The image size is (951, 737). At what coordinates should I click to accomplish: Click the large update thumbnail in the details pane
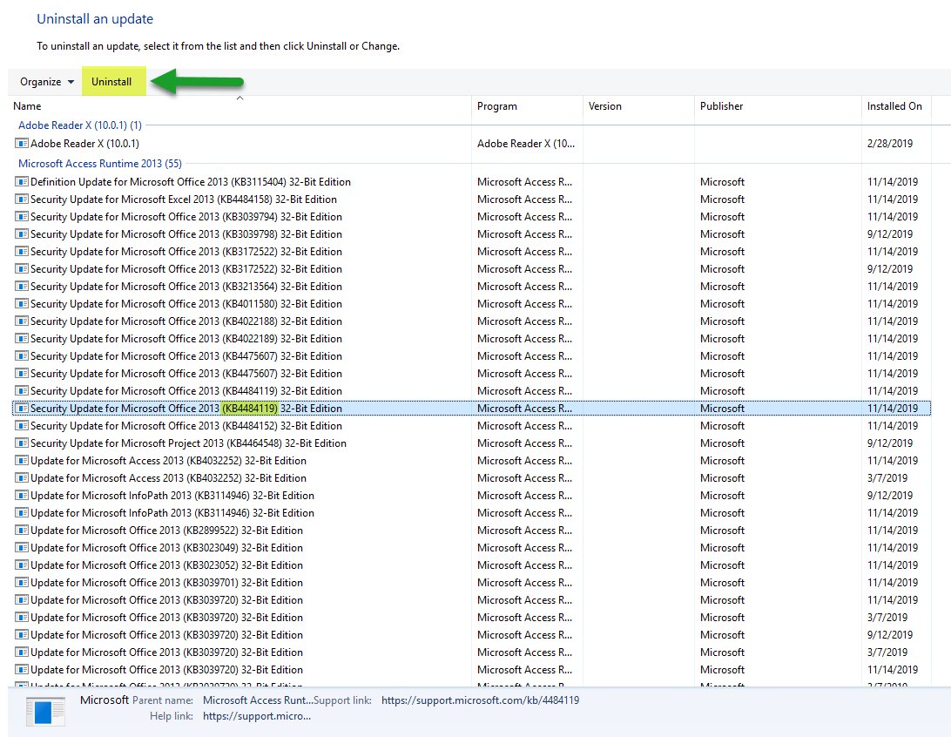(45, 712)
